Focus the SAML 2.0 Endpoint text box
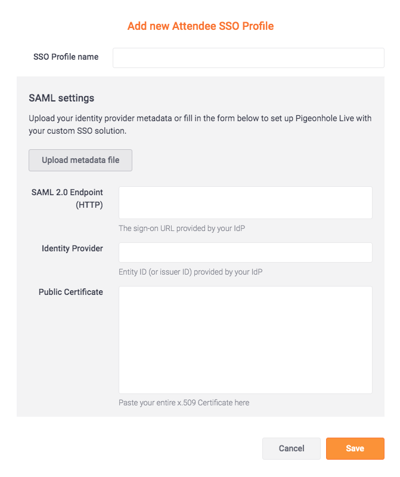Viewport: 400px width, 477px height. coord(246,202)
